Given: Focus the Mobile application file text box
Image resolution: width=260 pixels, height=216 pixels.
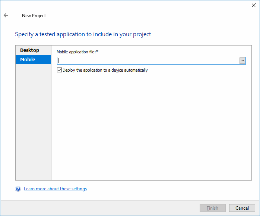Looking at the screenshot, I should [x=148, y=60].
